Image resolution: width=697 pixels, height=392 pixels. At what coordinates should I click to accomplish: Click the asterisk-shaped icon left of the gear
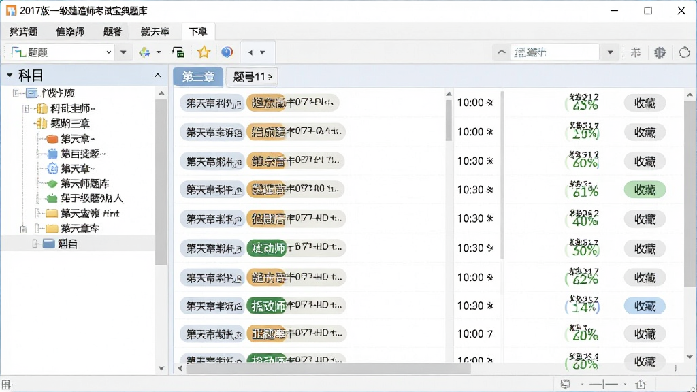(636, 52)
